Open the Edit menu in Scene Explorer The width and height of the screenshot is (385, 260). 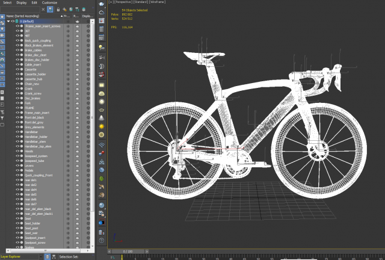34,2
